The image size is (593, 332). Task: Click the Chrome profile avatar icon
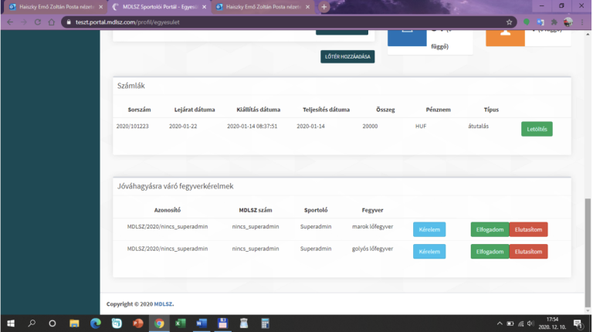[x=568, y=22]
